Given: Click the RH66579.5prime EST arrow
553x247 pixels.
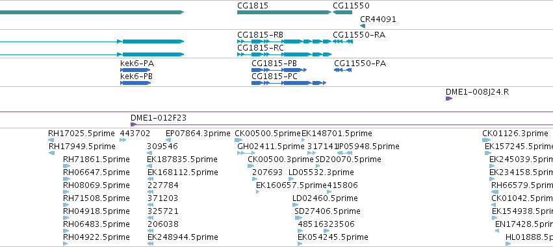Looking at the screenshot, I should pos(495,192).
